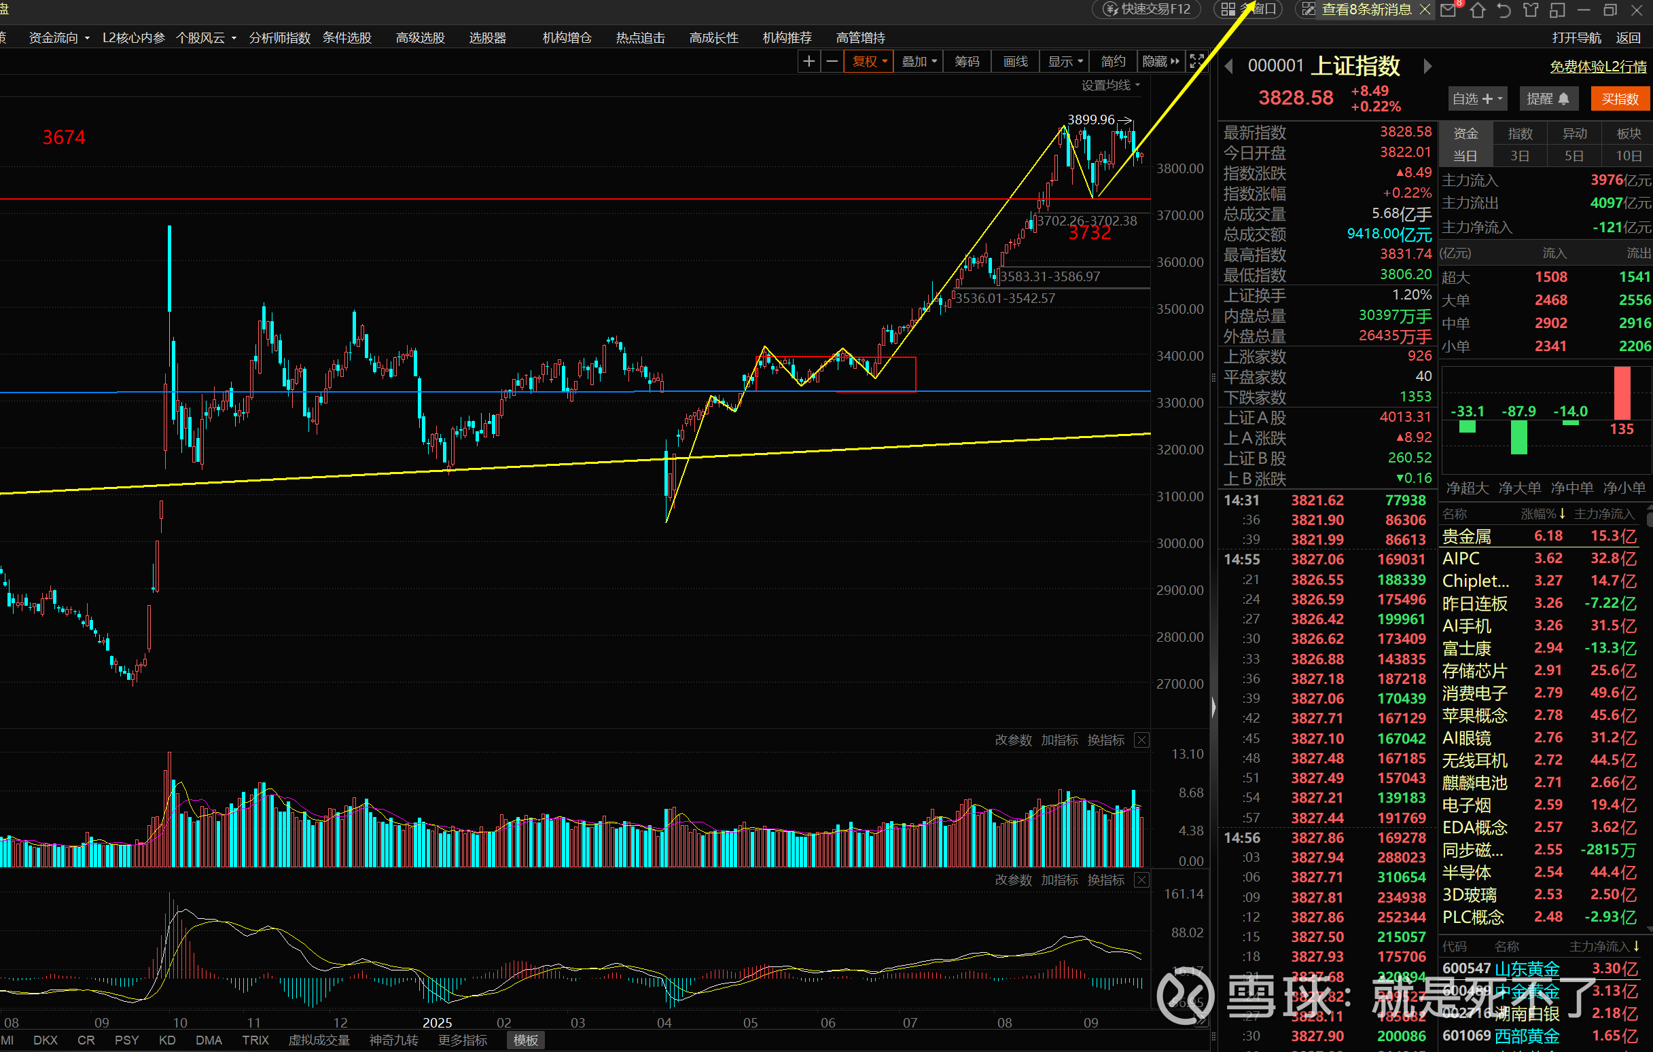
Task: Open the skin shirt icon
Action: 1531,10
